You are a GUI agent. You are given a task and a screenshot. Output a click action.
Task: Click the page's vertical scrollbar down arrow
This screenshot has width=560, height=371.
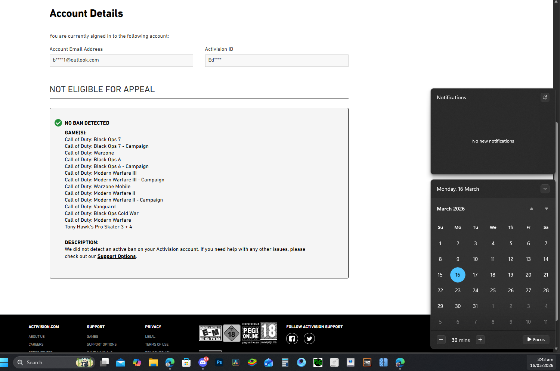(x=556, y=349)
